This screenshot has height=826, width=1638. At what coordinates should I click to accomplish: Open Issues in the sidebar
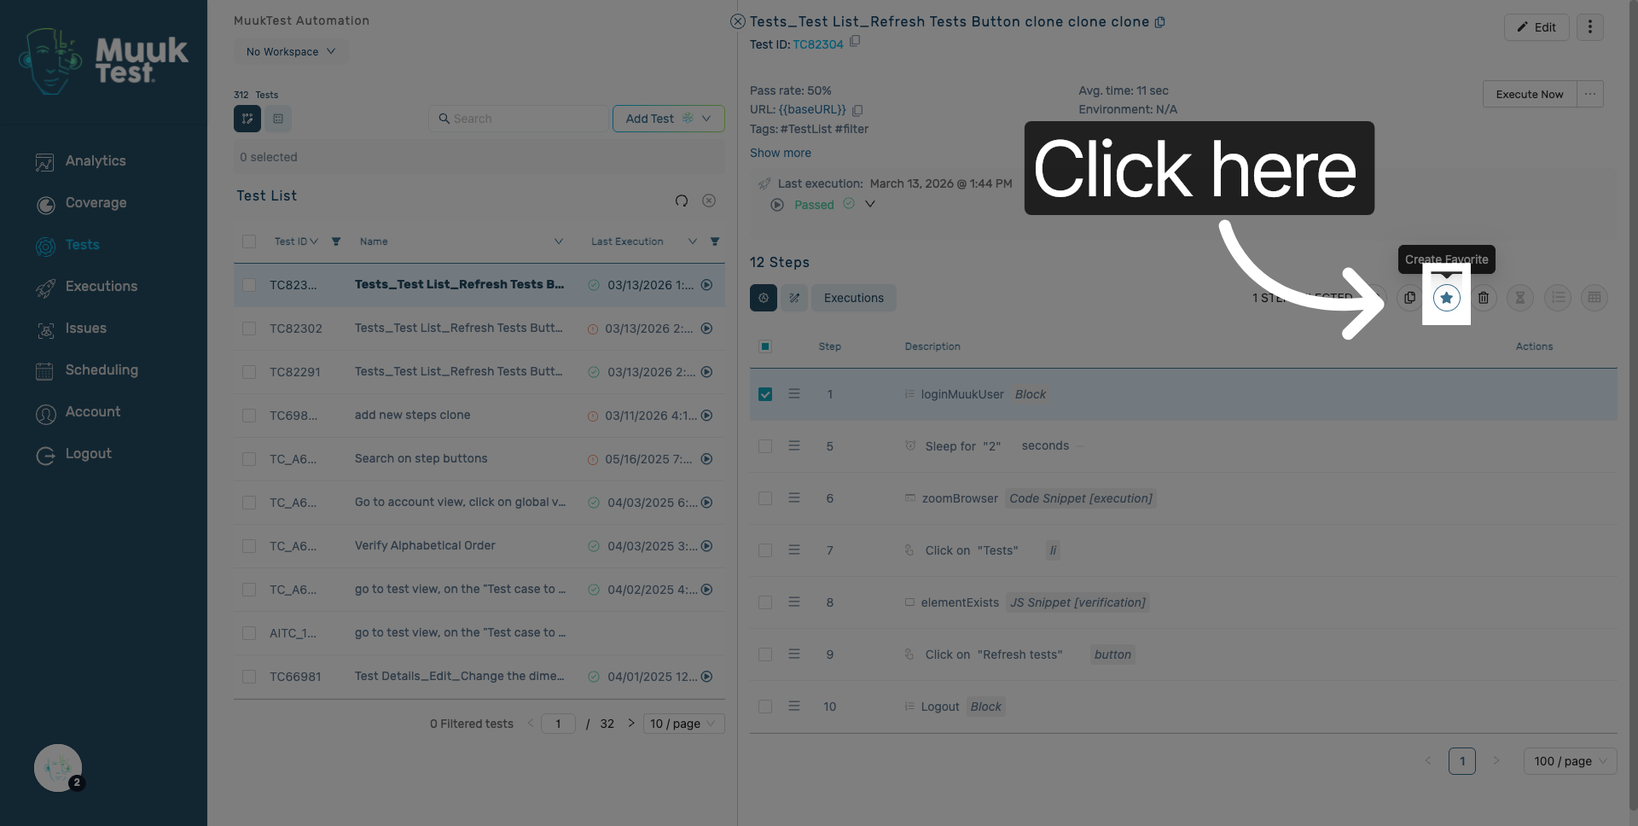pyautogui.click(x=86, y=329)
